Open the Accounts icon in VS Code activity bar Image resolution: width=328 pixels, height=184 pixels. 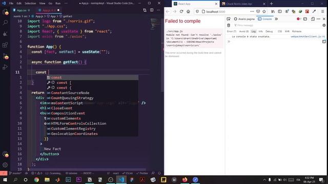point(5,154)
